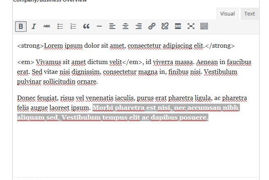
Task: Toggle the toolbar kitchen sink icon
Action: coord(204,27)
